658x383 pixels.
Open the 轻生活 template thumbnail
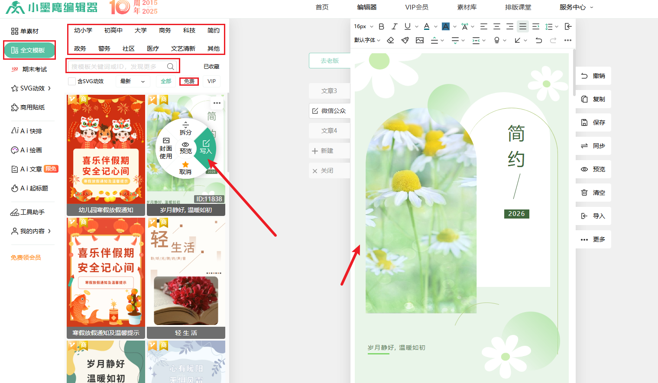coord(186,278)
